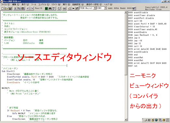The image size is (170, 123).
Task: Click mnemonic line '0080 end'
Action: [133, 55]
